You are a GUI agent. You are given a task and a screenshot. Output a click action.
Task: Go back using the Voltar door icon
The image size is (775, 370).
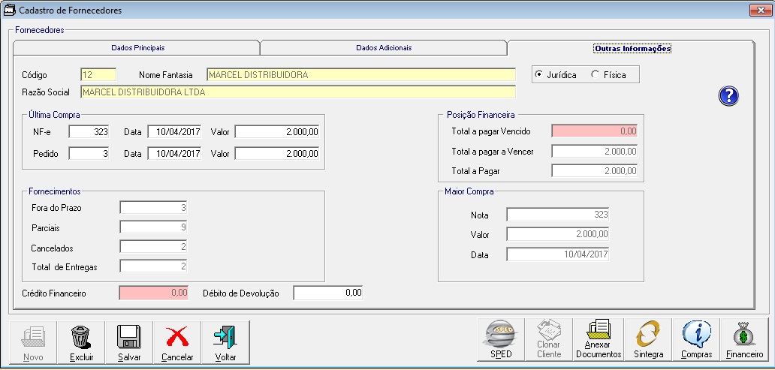225,342
